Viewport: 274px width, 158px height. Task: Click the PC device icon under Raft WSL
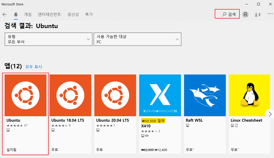187,126
